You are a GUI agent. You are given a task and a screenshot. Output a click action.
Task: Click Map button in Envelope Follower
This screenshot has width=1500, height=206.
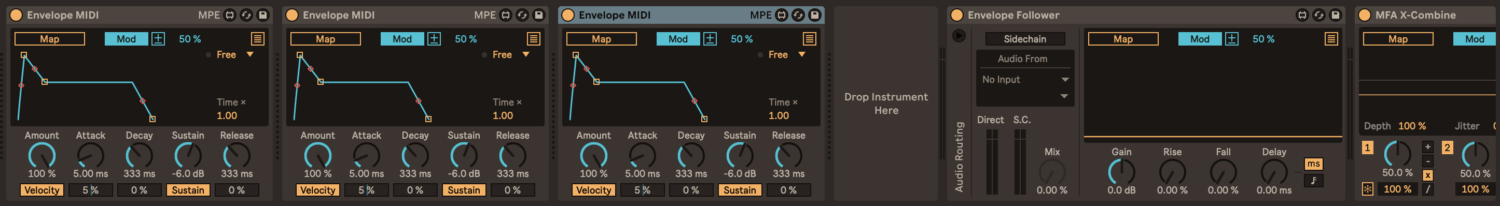click(1123, 39)
